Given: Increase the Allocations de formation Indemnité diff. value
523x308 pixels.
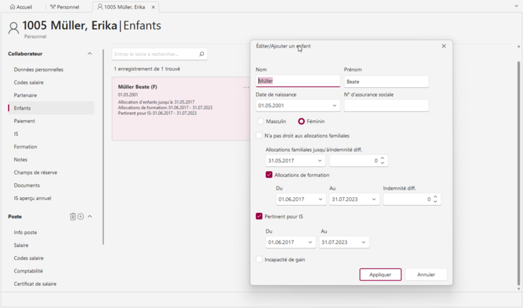Looking at the screenshot, I should (436, 197).
